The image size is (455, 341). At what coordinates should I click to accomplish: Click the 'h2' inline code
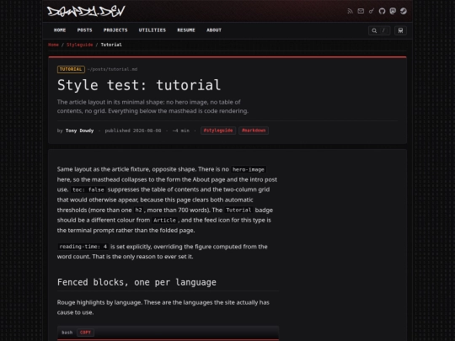[x=139, y=210]
